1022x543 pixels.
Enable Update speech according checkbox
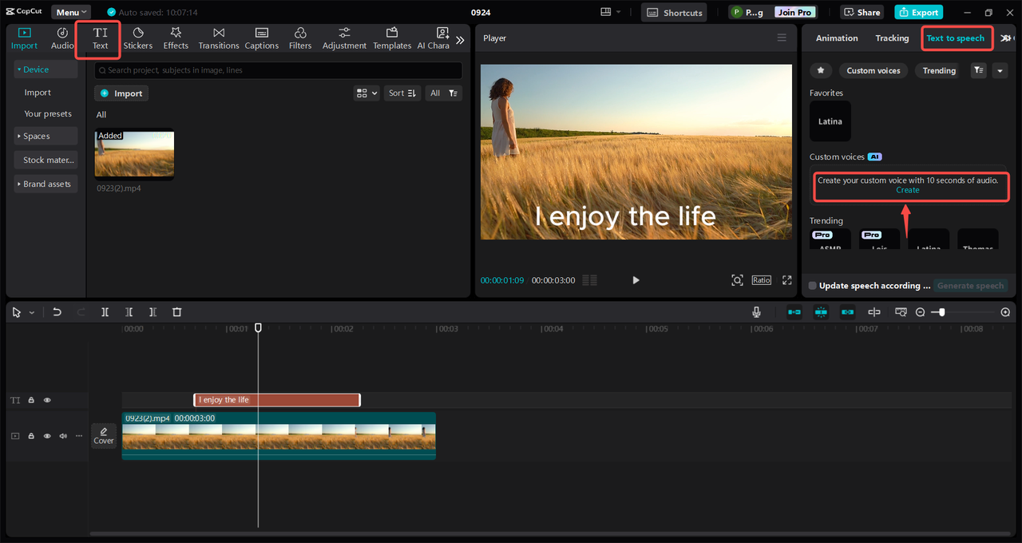pyautogui.click(x=812, y=286)
